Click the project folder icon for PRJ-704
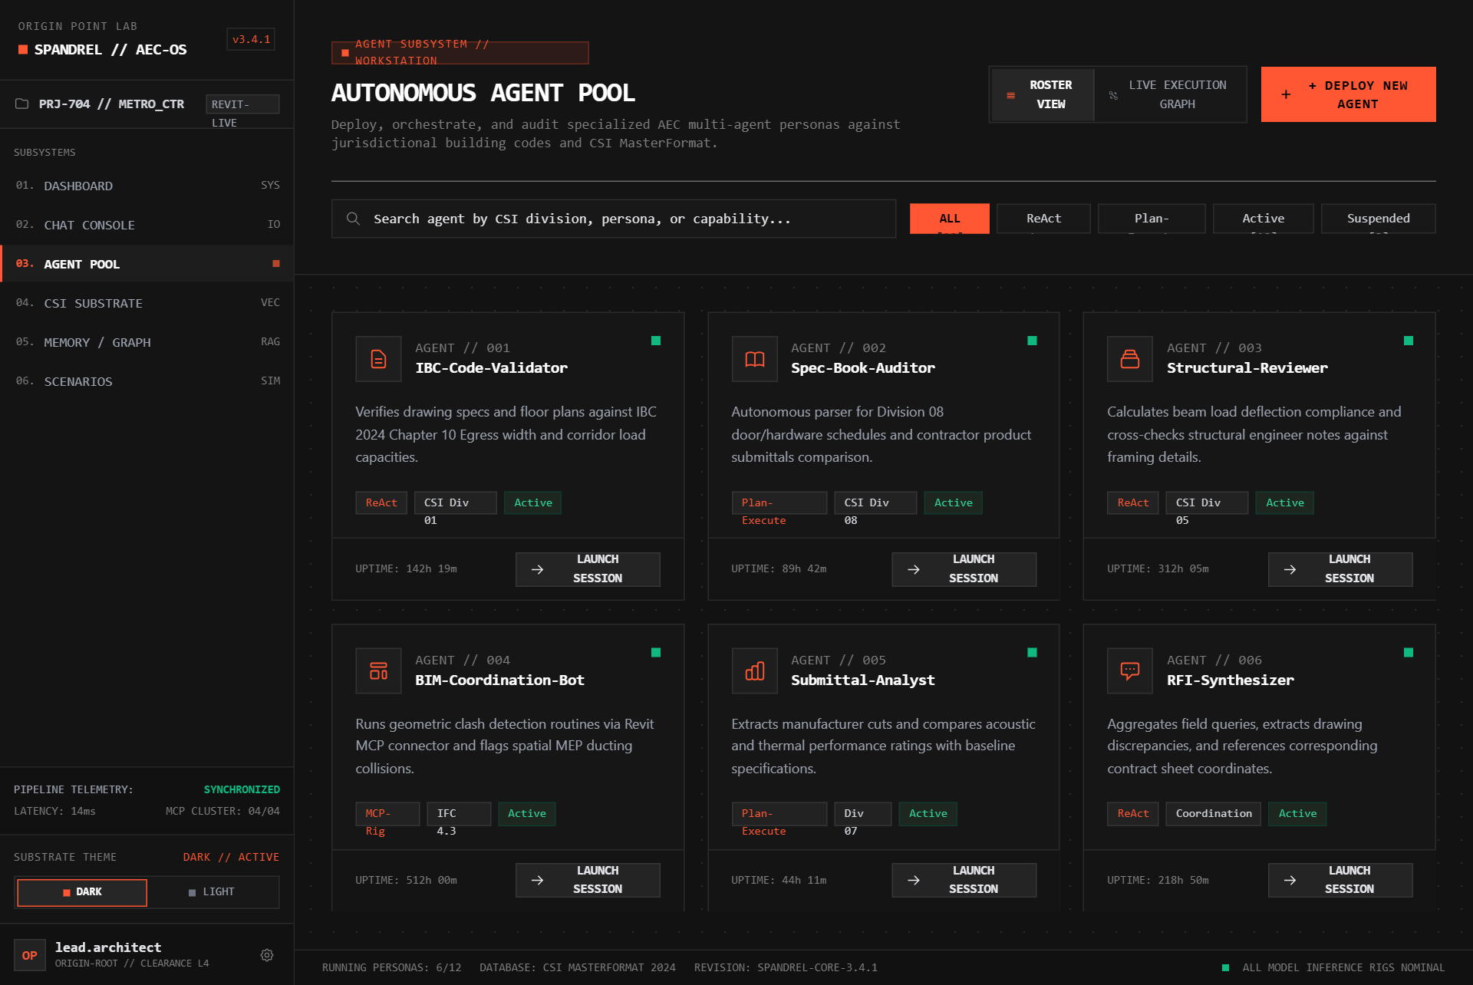This screenshot has height=985, width=1473. [x=22, y=104]
